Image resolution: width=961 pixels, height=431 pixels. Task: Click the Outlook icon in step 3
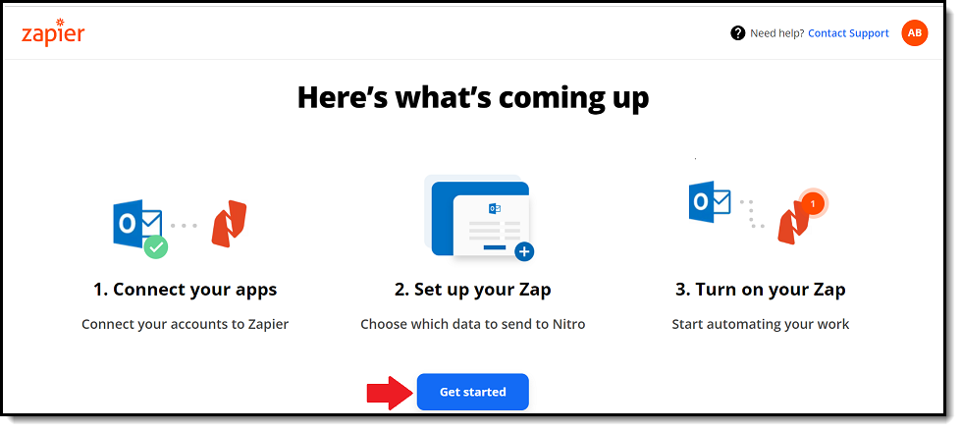(x=710, y=201)
